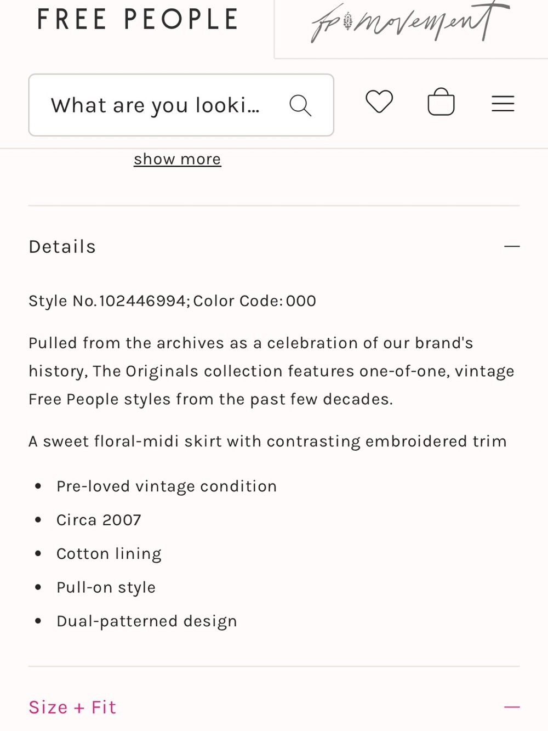Click the 'Pulled from the archives' paragraph

272,371
